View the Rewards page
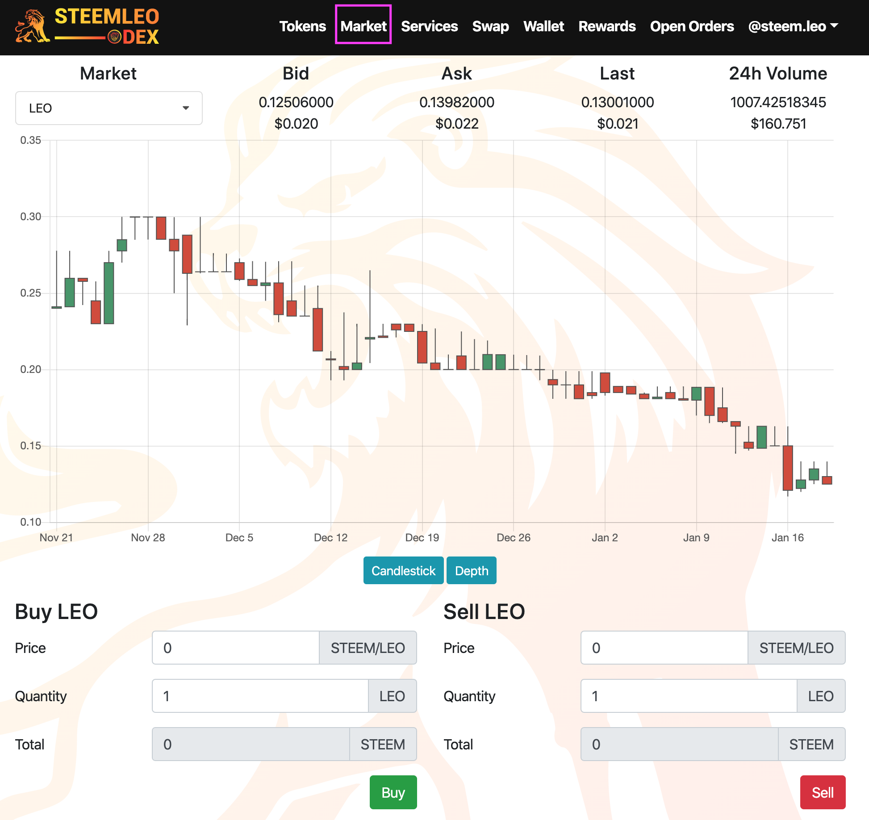The image size is (869, 820). coord(607,26)
